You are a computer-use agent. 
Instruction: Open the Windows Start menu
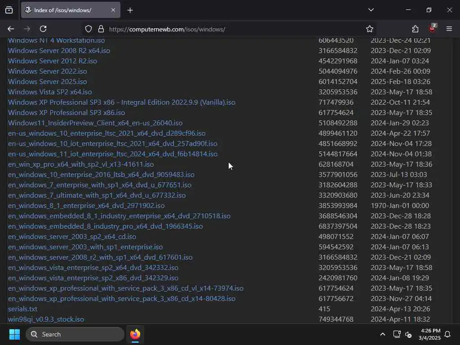(x=14, y=334)
